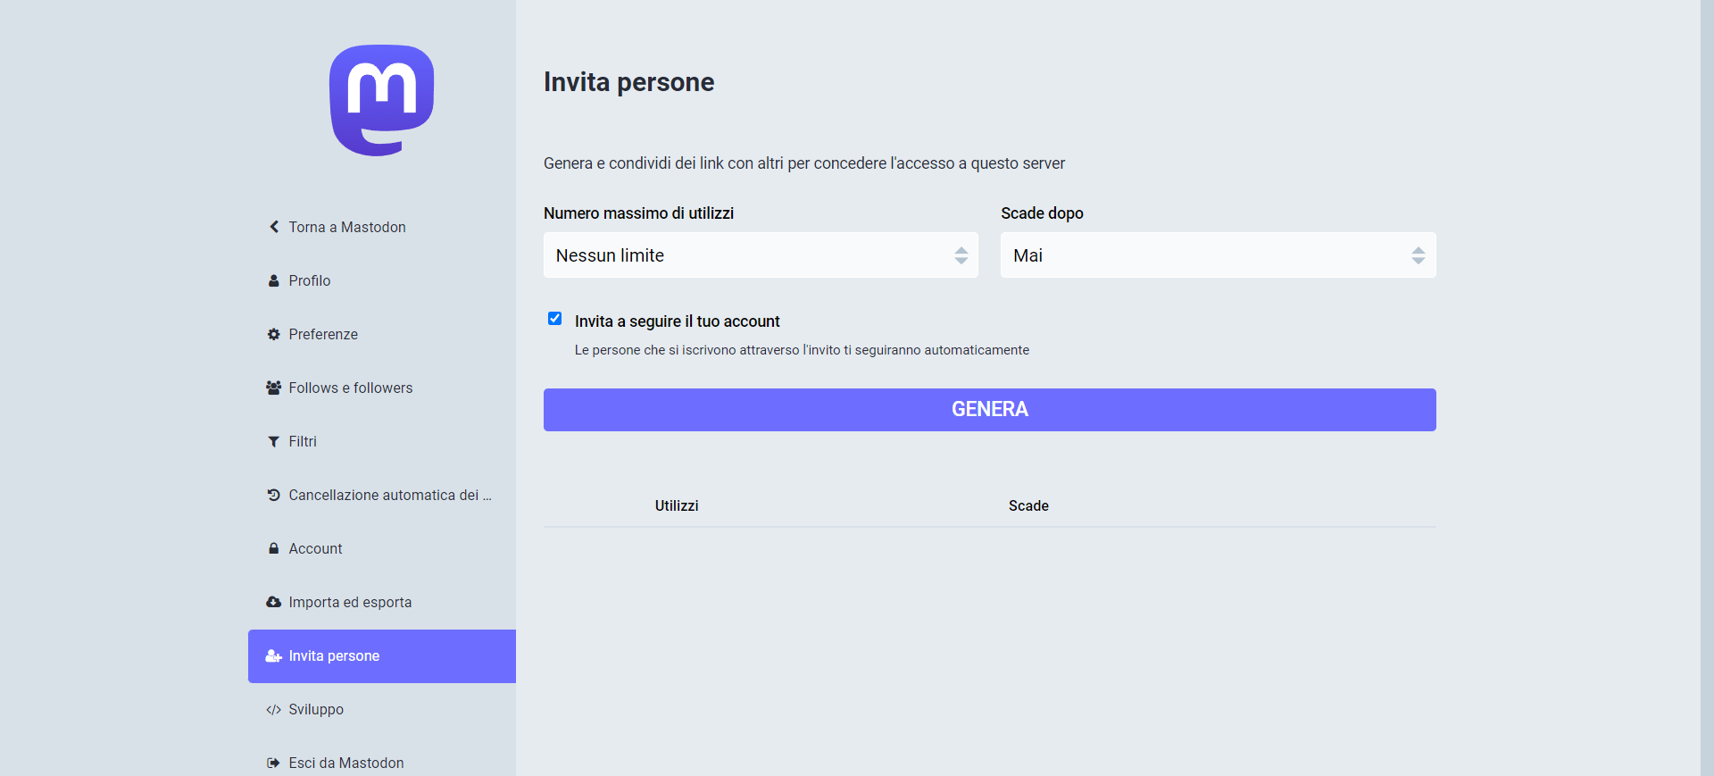
Task: Click the page scrollbar on the right edge
Action: tap(1707, 388)
